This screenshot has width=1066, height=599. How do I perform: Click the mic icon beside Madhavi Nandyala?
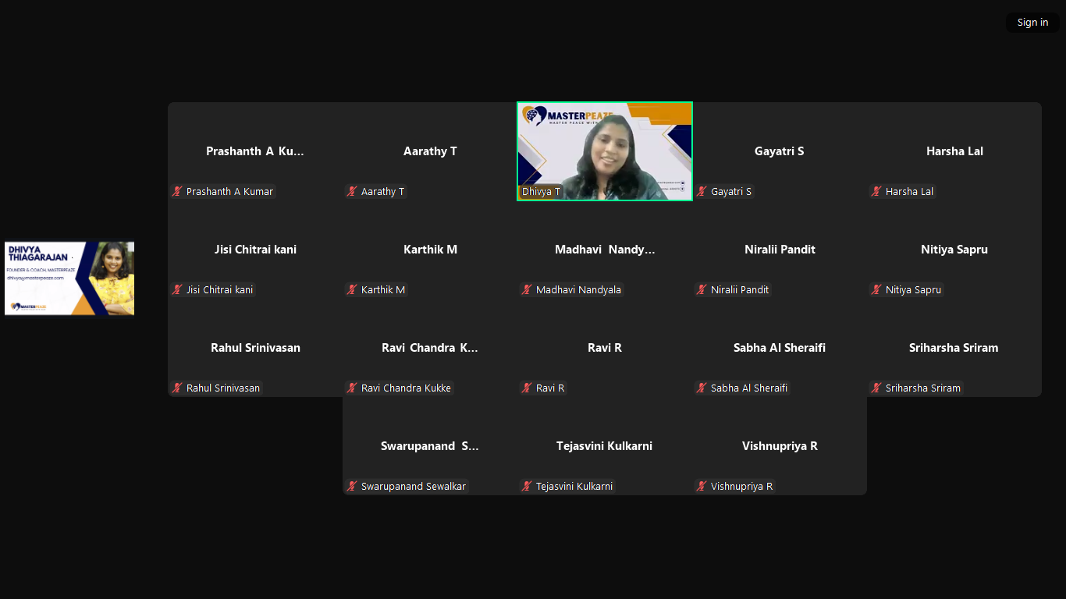pyautogui.click(x=526, y=289)
